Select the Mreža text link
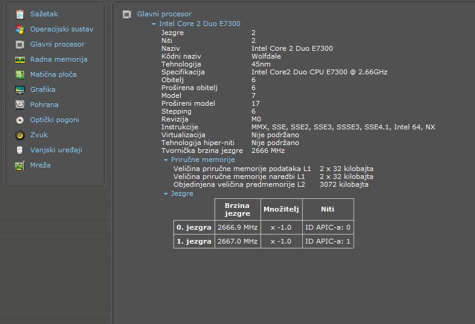The width and height of the screenshot is (475, 324). click(40, 165)
